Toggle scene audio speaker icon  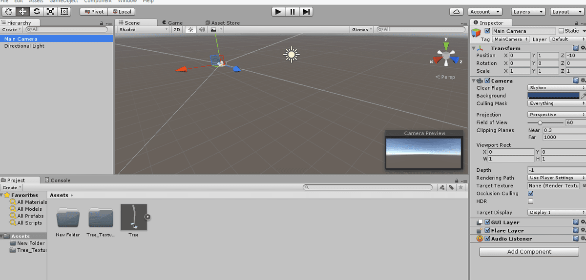click(x=201, y=30)
